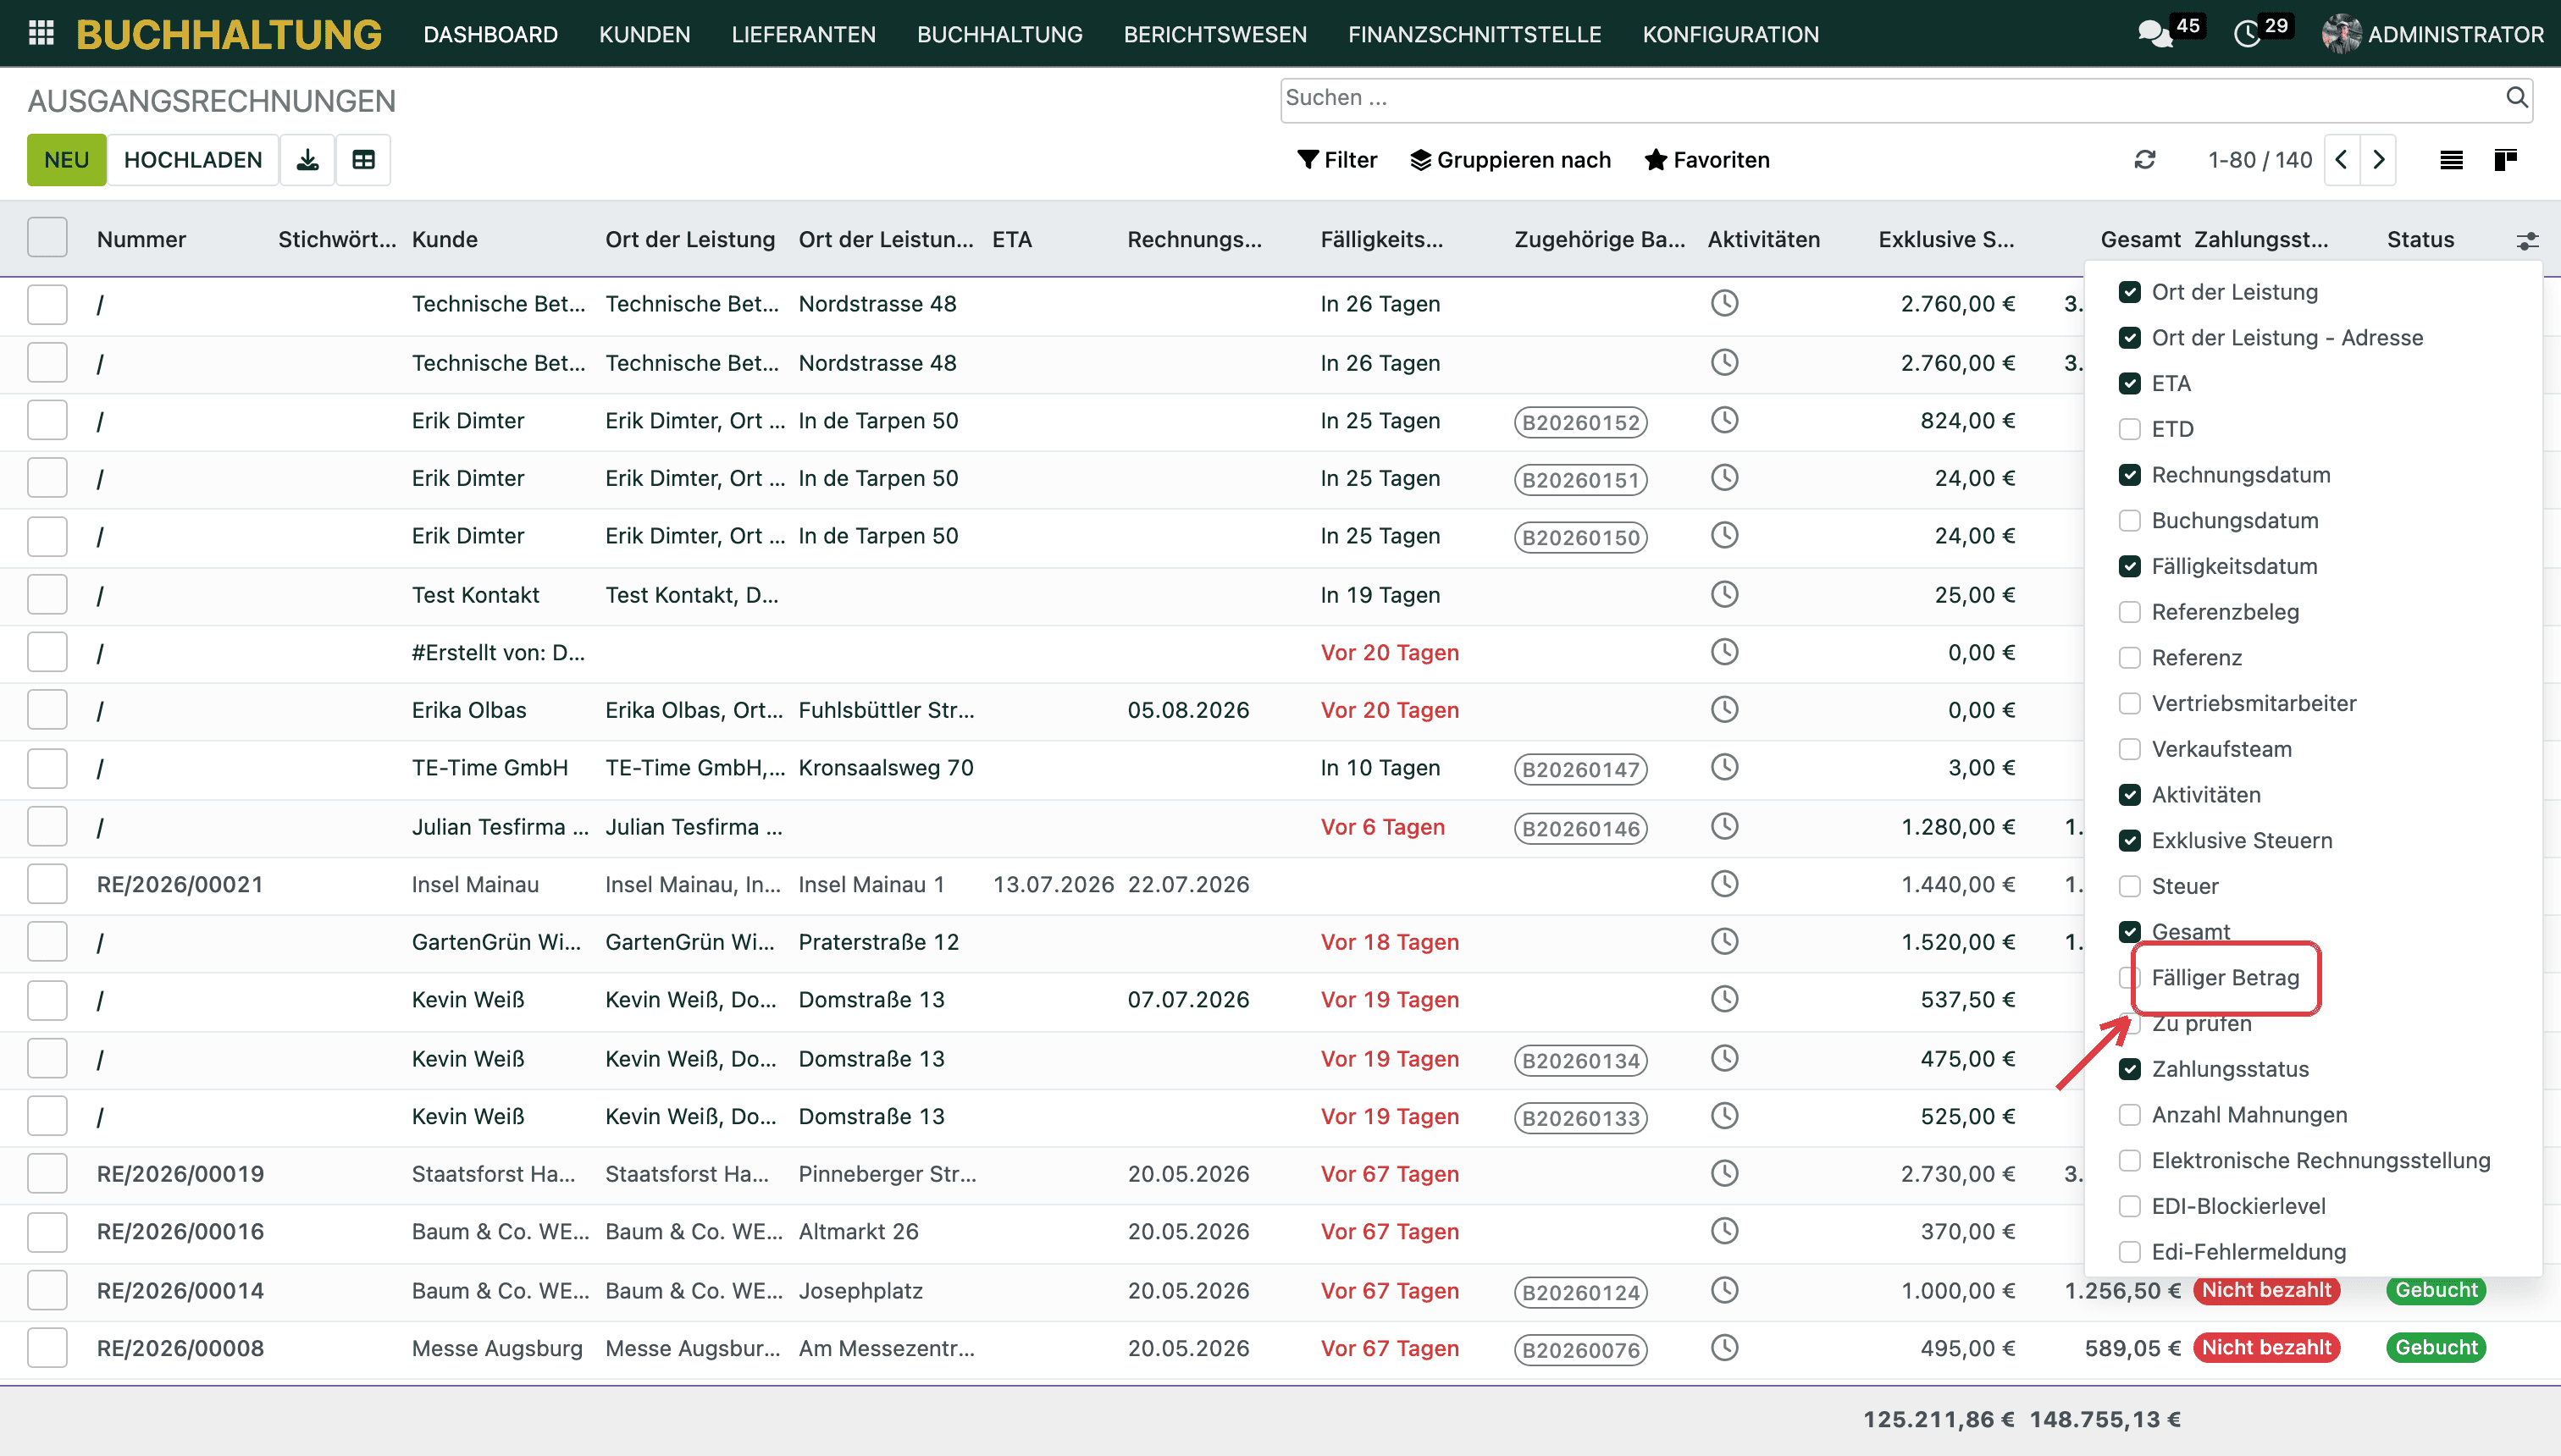The image size is (2561, 1456).
Task: Click activity clock for TE-Time GmbH row
Action: 1724,767
